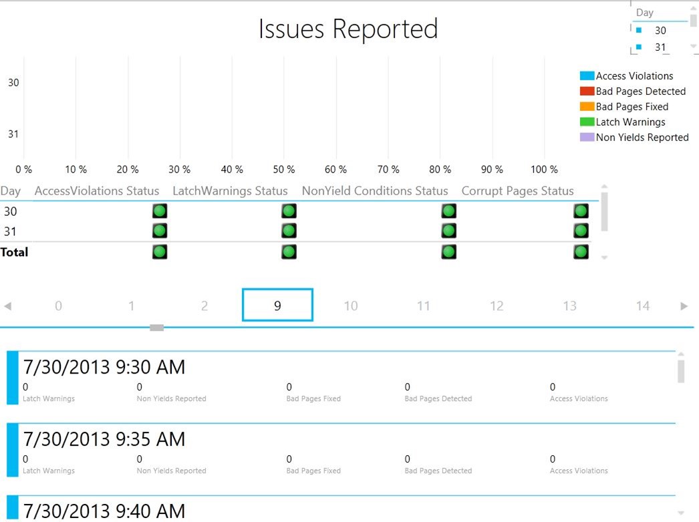The height and width of the screenshot is (522, 699).
Task: Click Day 30 AccessViolations green status light
Action: (159, 211)
